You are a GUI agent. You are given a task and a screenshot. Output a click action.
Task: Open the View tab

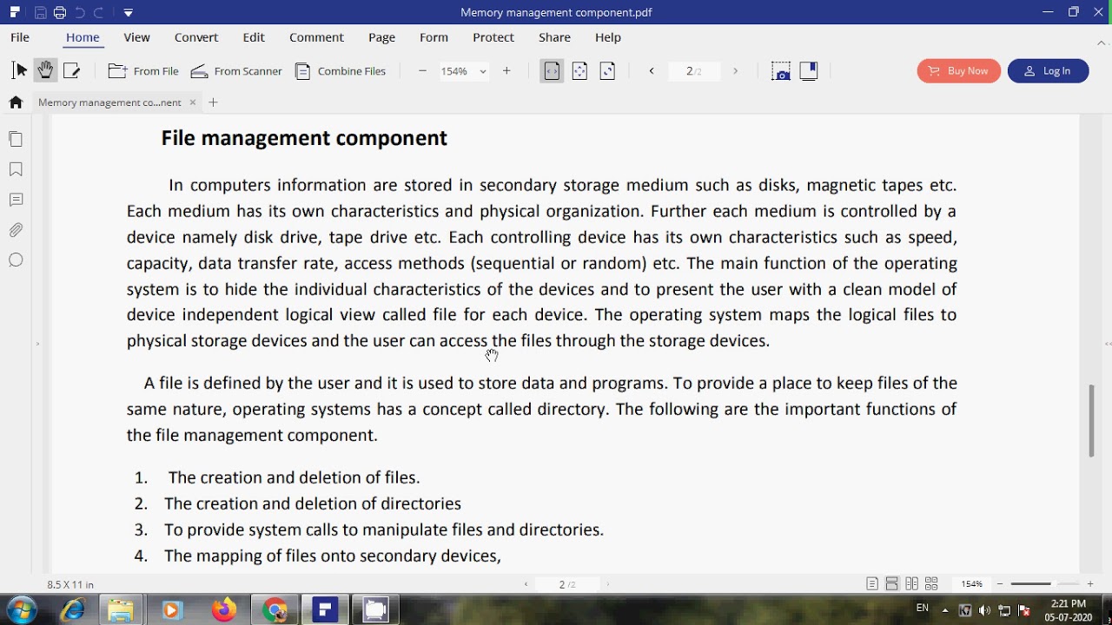click(x=136, y=37)
